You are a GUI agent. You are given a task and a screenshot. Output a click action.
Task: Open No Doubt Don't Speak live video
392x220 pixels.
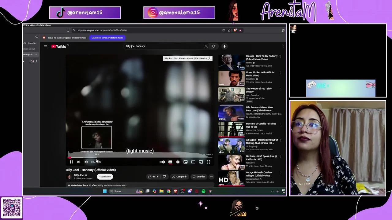coord(262,158)
